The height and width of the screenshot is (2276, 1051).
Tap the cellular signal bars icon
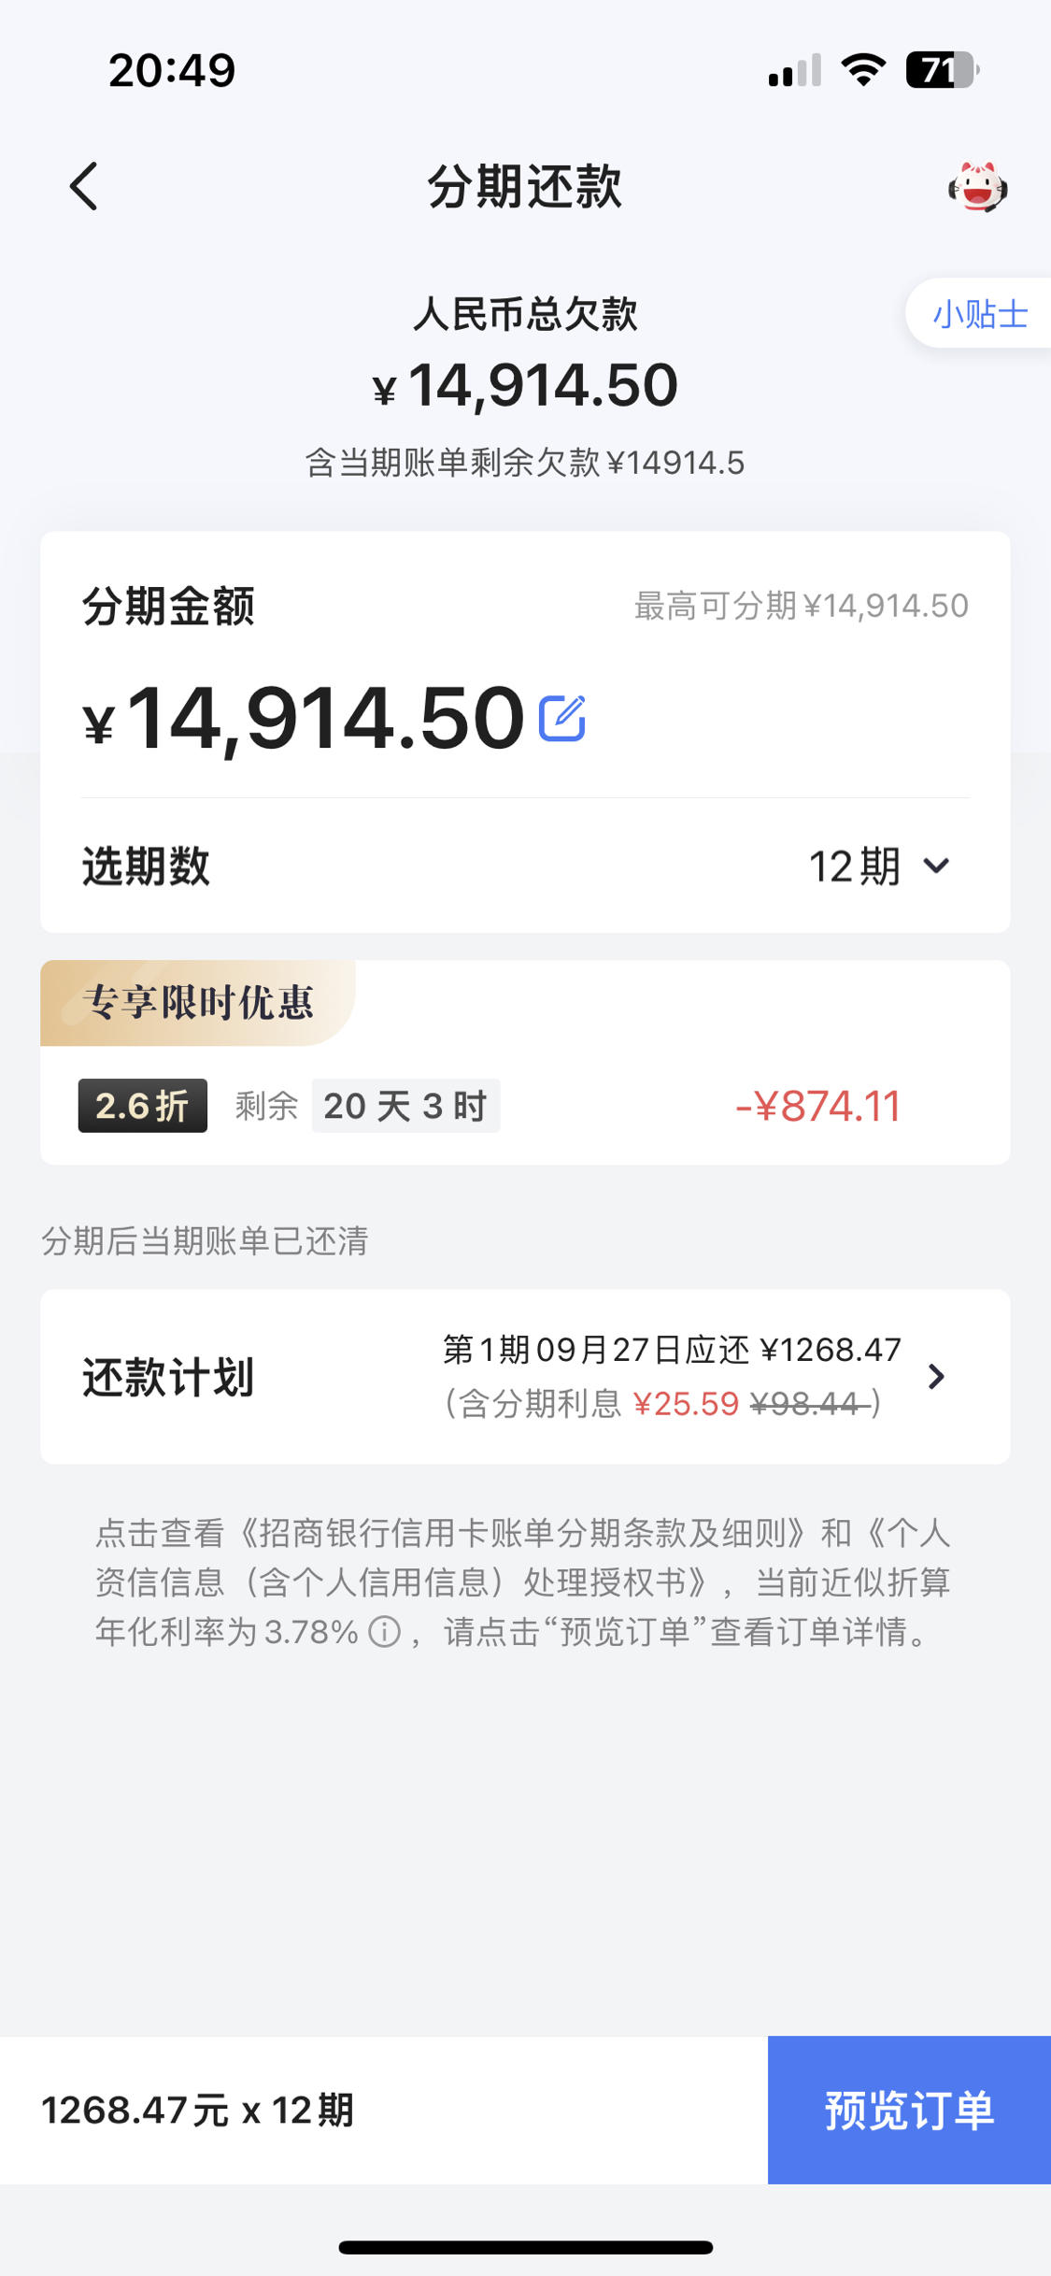795,70
